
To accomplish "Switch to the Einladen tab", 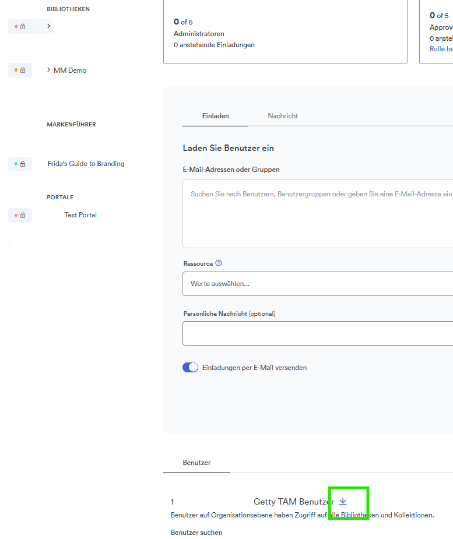I will (x=215, y=116).
